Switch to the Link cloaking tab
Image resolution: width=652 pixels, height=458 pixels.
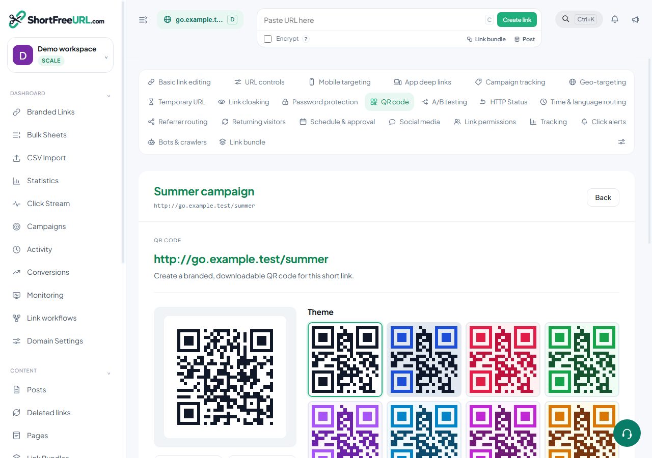(x=243, y=102)
